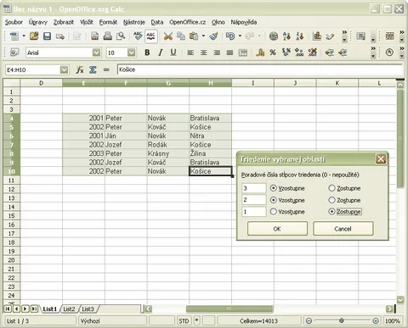Screen dimensions: 408x328
Task: Click the zoom in plus button
Action: (x=376, y=320)
